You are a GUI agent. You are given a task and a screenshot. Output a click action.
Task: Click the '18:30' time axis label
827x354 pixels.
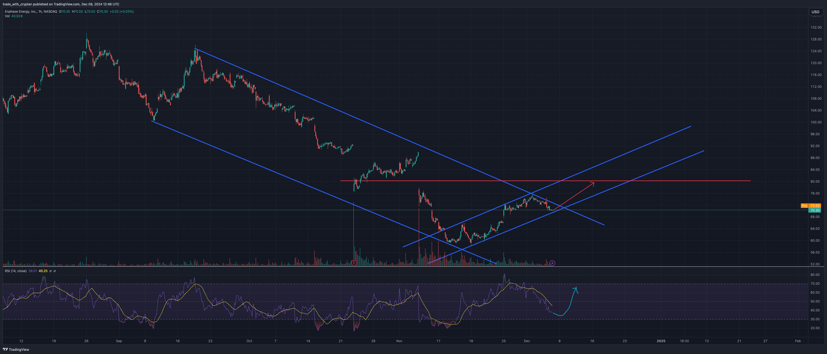tap(684, 341)
